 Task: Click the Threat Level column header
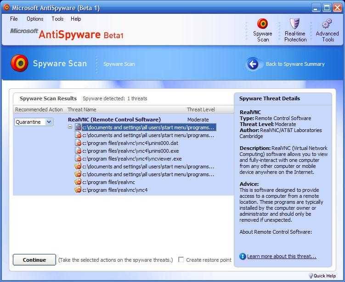201,109
